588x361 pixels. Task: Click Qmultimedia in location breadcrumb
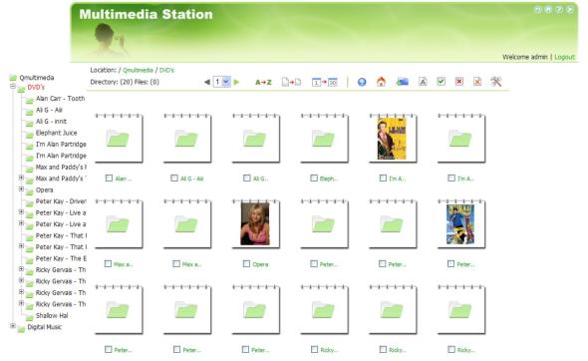(138, 70)
